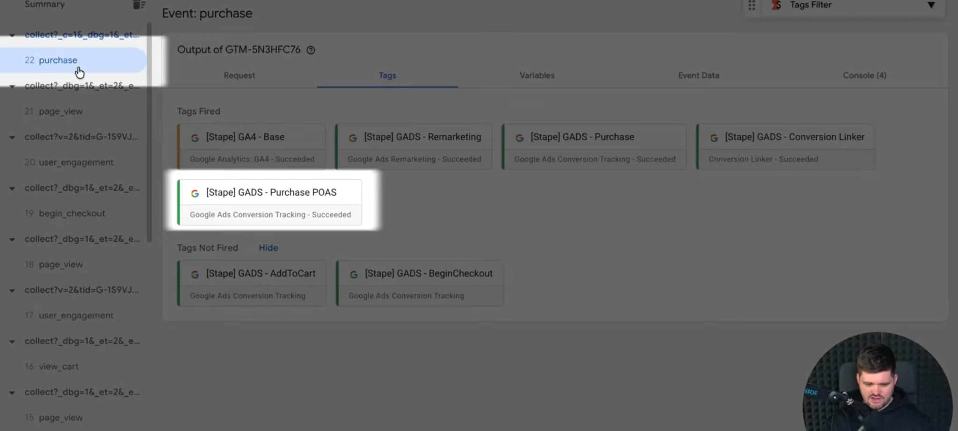This screenshot has width=958, height=431.
Task: Open the Event Data tab
Action: tap(698, 75)
